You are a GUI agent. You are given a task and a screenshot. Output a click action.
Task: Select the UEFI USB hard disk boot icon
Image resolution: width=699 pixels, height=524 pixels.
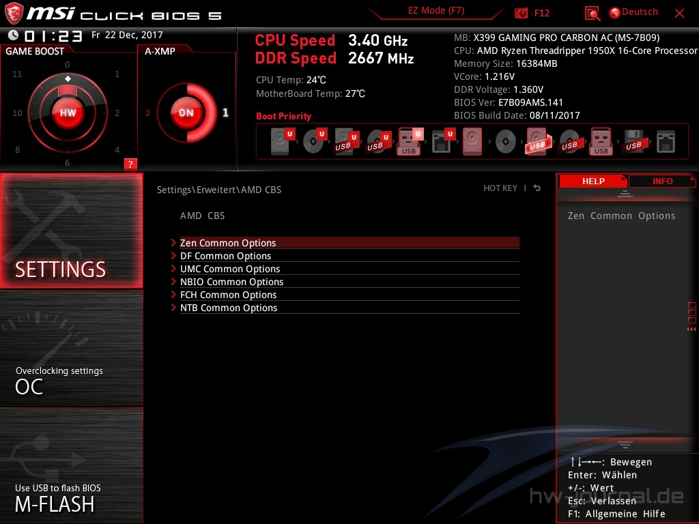click(x=346, y=142)
